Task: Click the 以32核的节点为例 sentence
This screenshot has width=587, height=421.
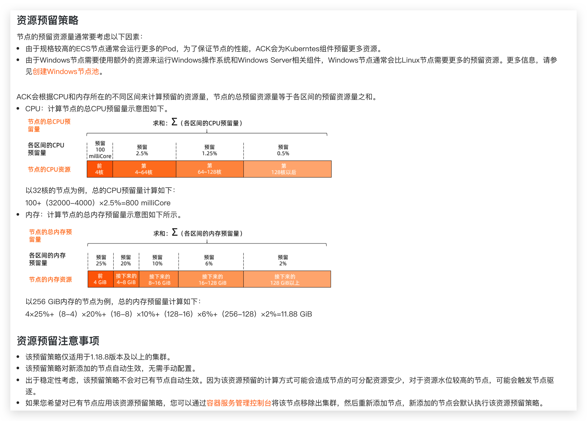Action: (100, 190)
